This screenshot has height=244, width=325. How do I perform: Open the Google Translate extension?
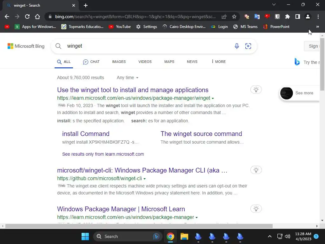[x=257, y=17]
